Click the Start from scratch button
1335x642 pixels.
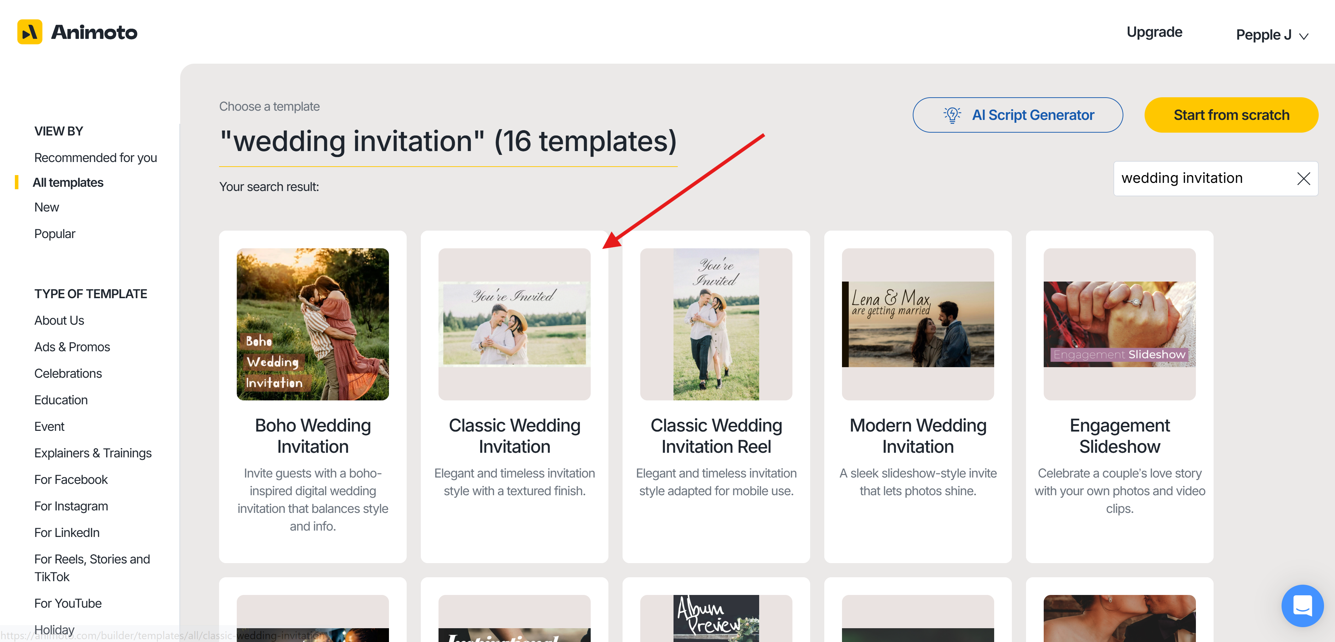point(1231,114)
